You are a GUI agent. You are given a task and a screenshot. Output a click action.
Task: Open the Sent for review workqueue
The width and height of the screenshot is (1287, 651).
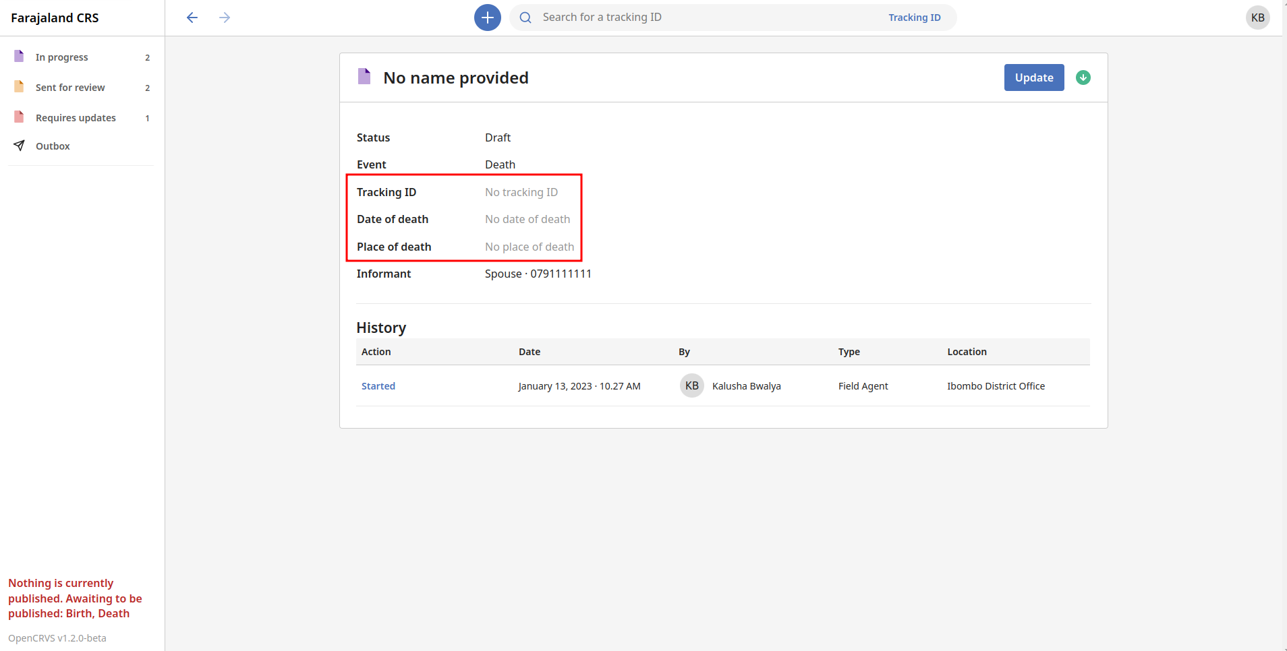pyautogui.click(x=70, y=87)
